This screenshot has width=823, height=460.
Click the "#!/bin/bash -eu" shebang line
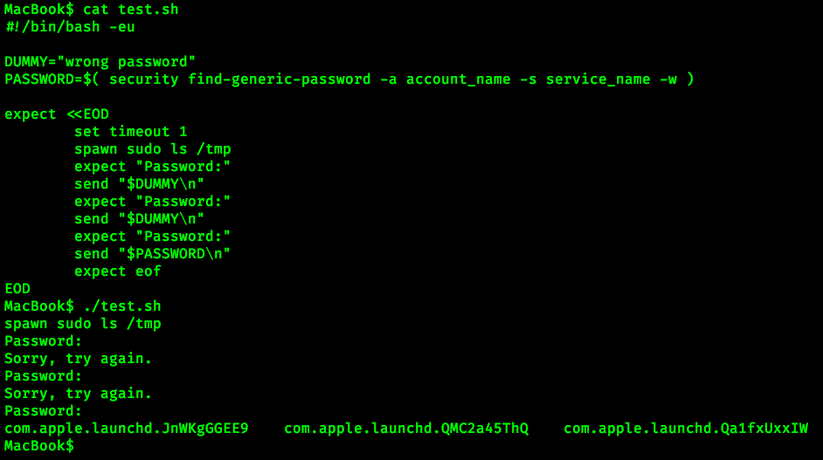pyautogui.click(x=70, y=27)
